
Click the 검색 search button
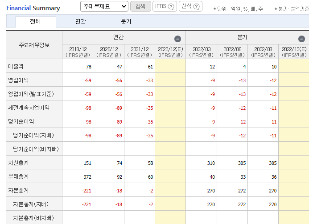coord(140,6)
